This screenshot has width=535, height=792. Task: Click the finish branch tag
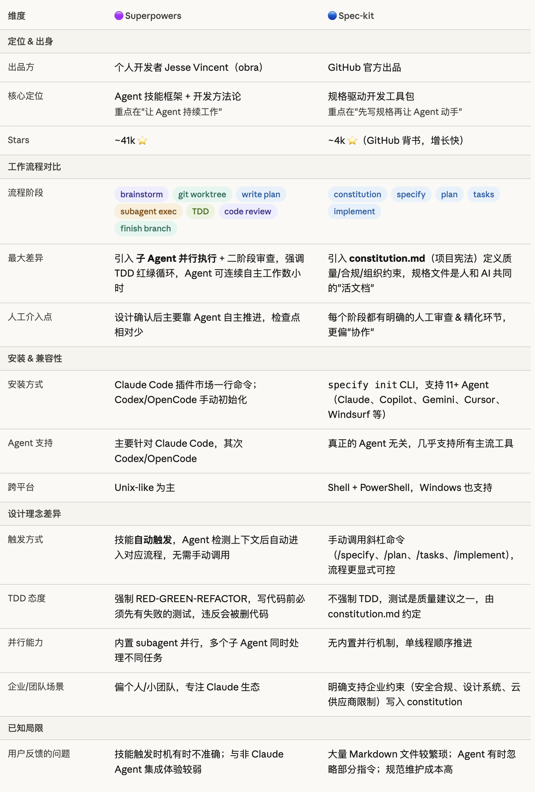pyautogui.click(x=146, y=228)
